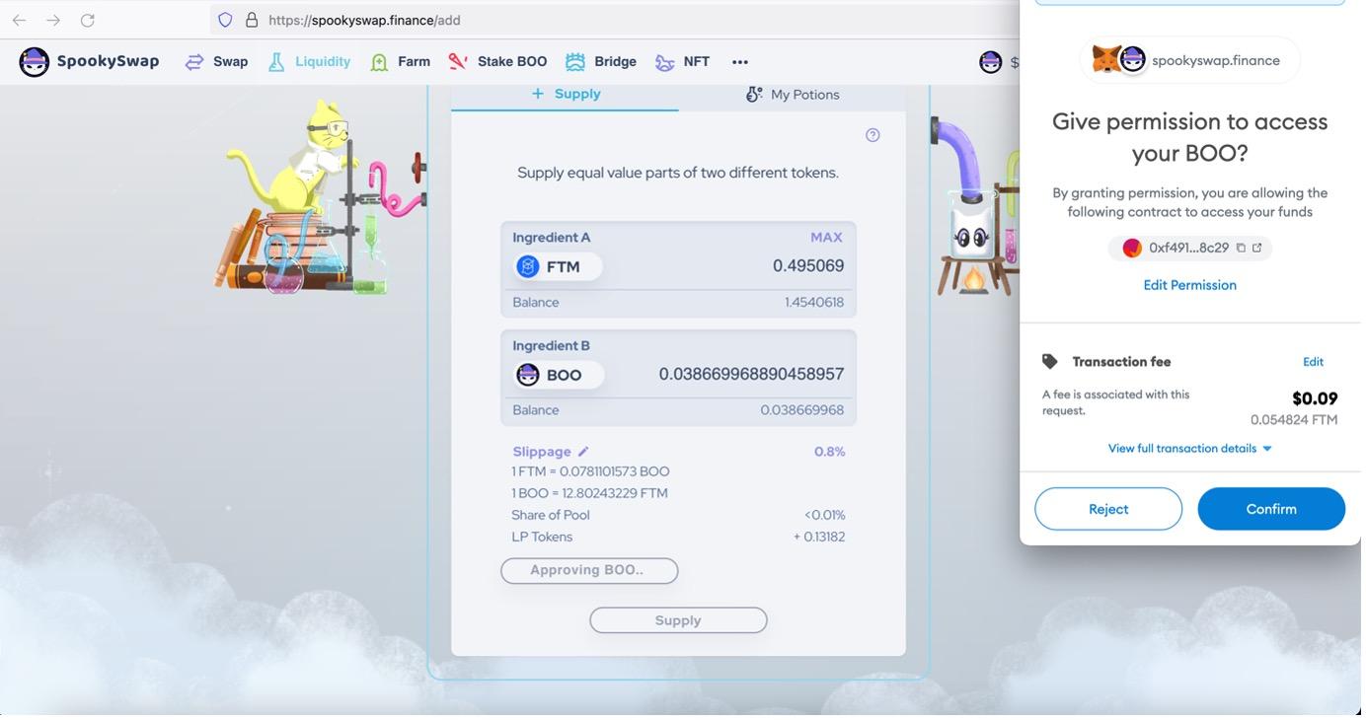This screenshot has height=720, width=1366.
Task: Copy contract address 0xf491...8c29
Action: [1241, 248]
